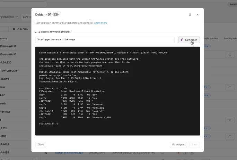Toggle the AI Filter switch in background
This screenshot has height=160, width=237.
[x=13, y=29]
